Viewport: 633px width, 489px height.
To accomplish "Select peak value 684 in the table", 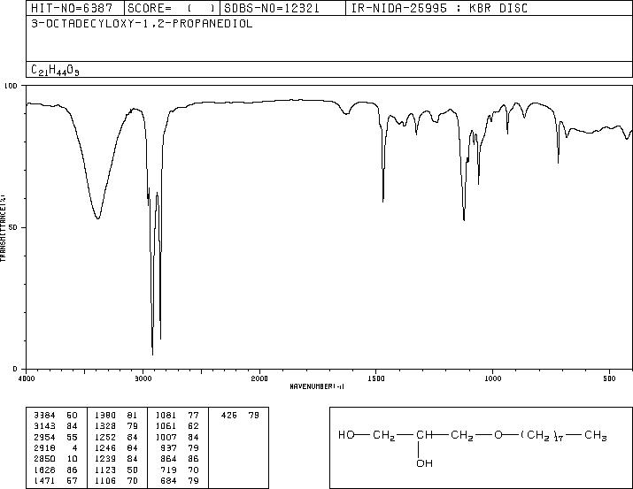I will [169, 480].
